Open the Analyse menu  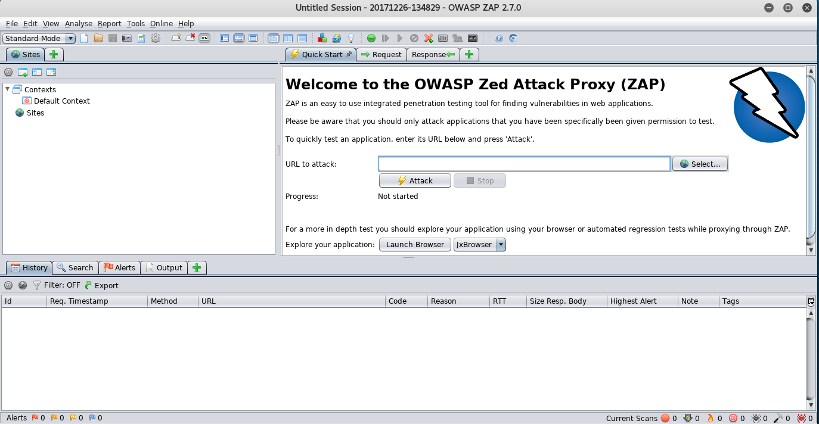pos(79,23)
